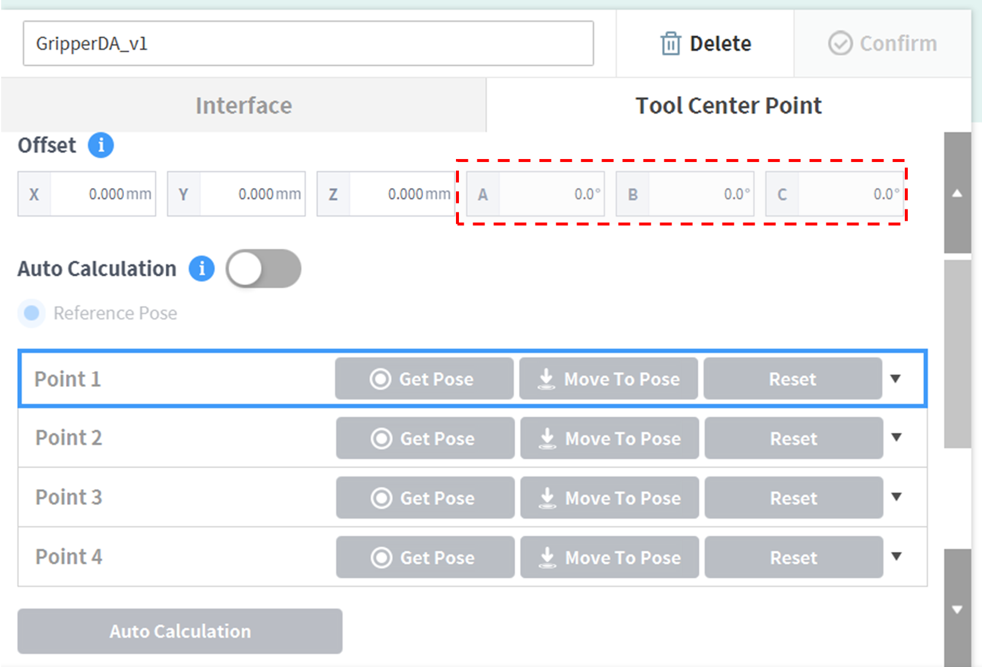
Task: Click the Delete trash can icon
Action: click(x=670, y=43)
